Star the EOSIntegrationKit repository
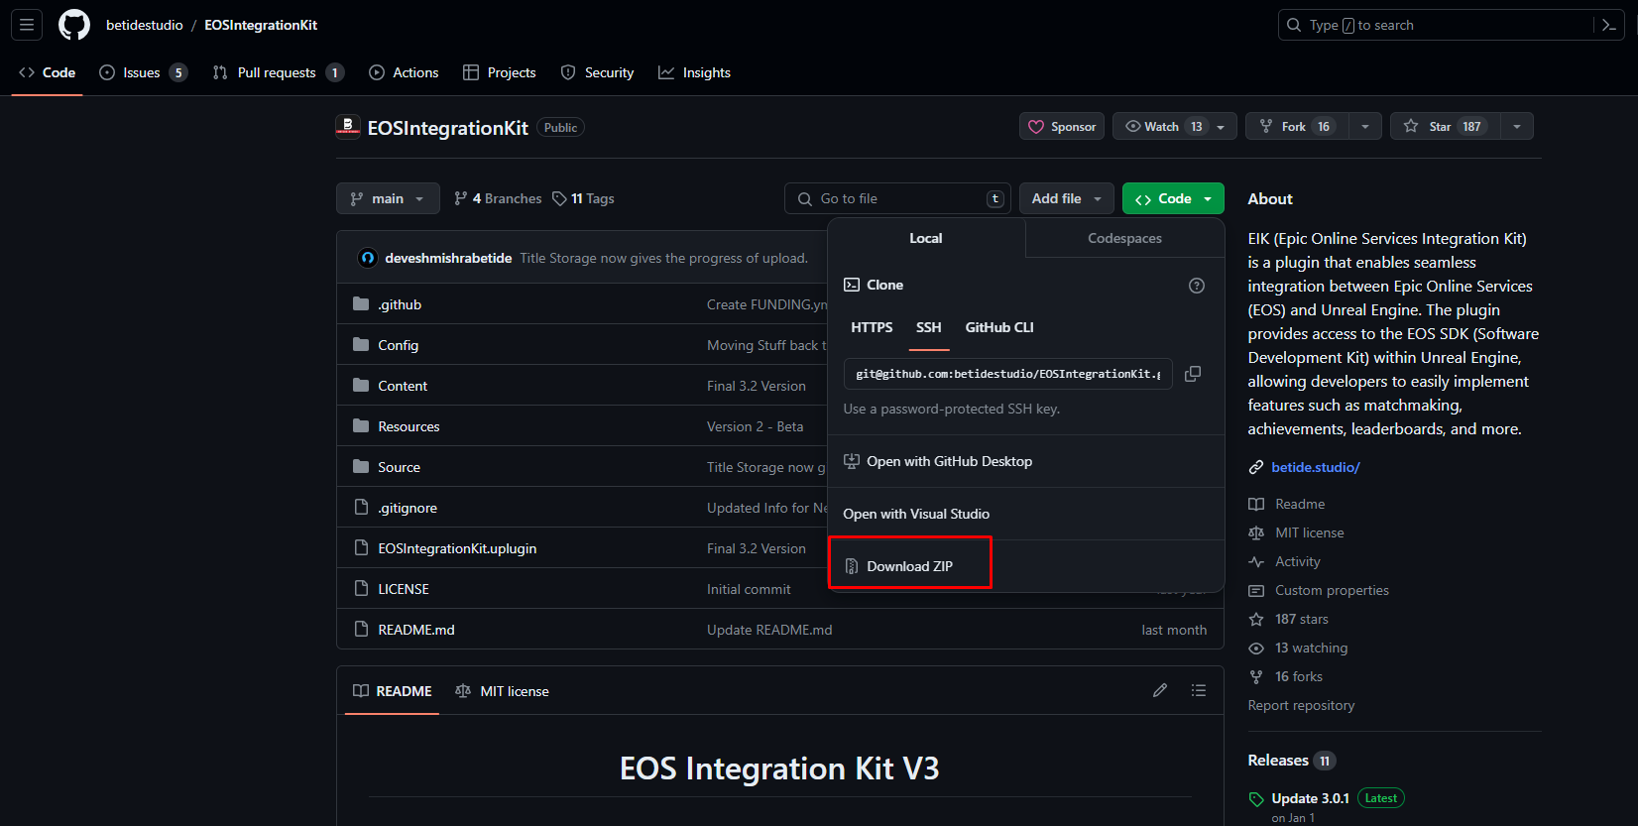 (x=1443, y=127)
